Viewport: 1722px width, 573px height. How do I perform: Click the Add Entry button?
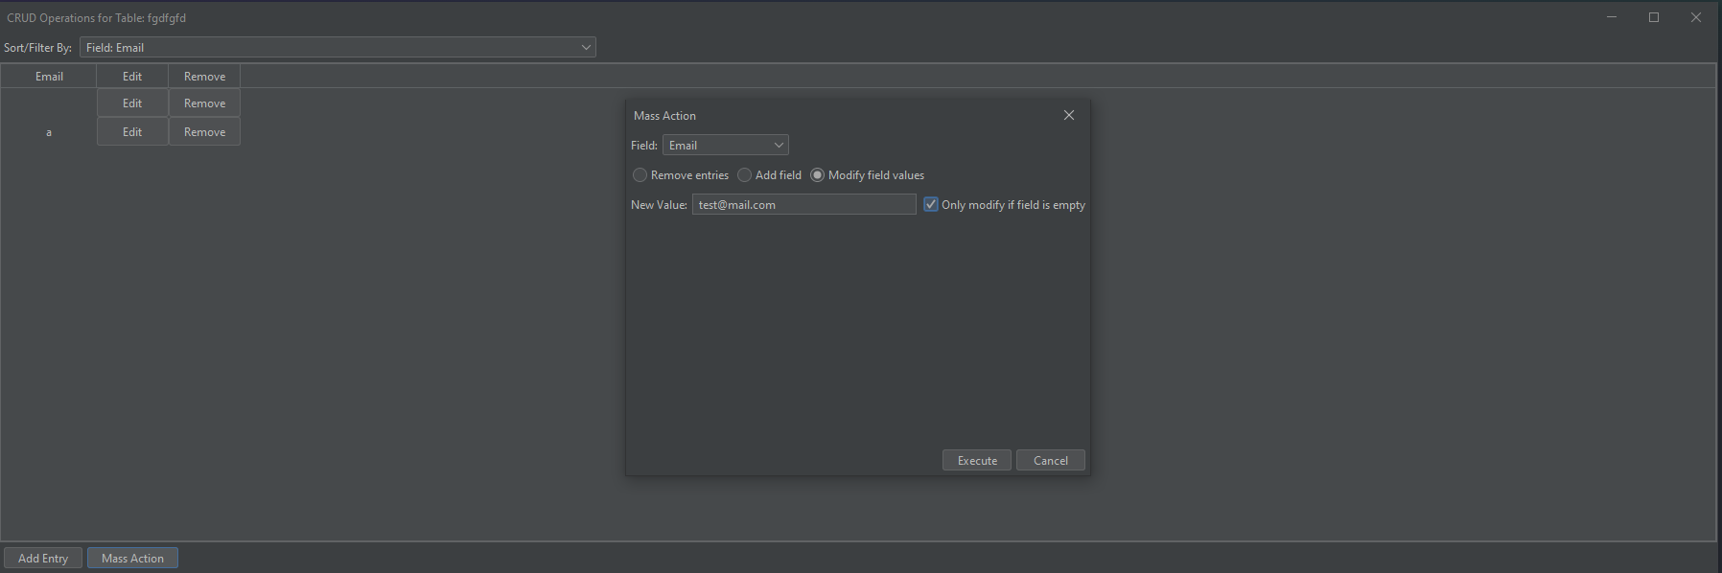tap(43, 558)
